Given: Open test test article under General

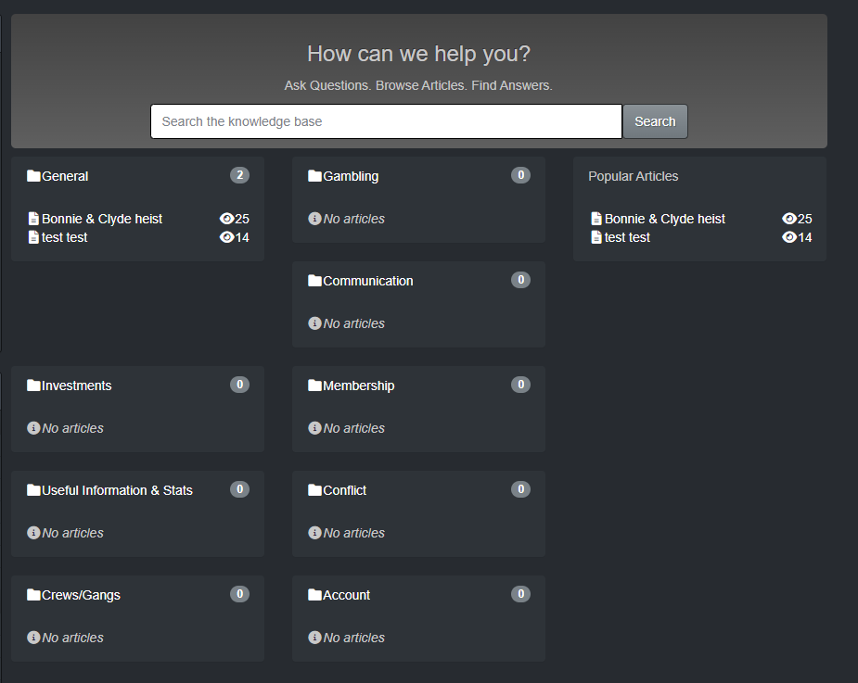Looking at the screenshot, I should click(65, 237).
